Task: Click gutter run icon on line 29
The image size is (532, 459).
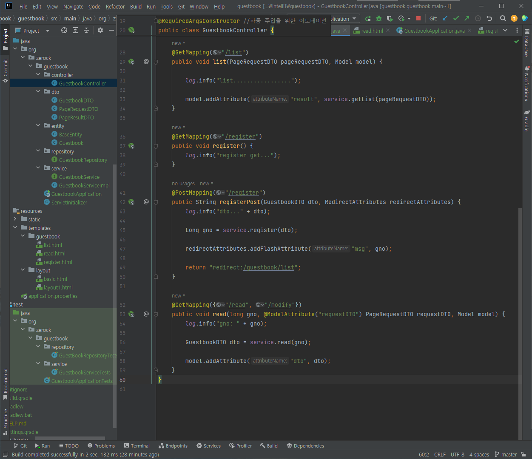Action: click(131, 62)
